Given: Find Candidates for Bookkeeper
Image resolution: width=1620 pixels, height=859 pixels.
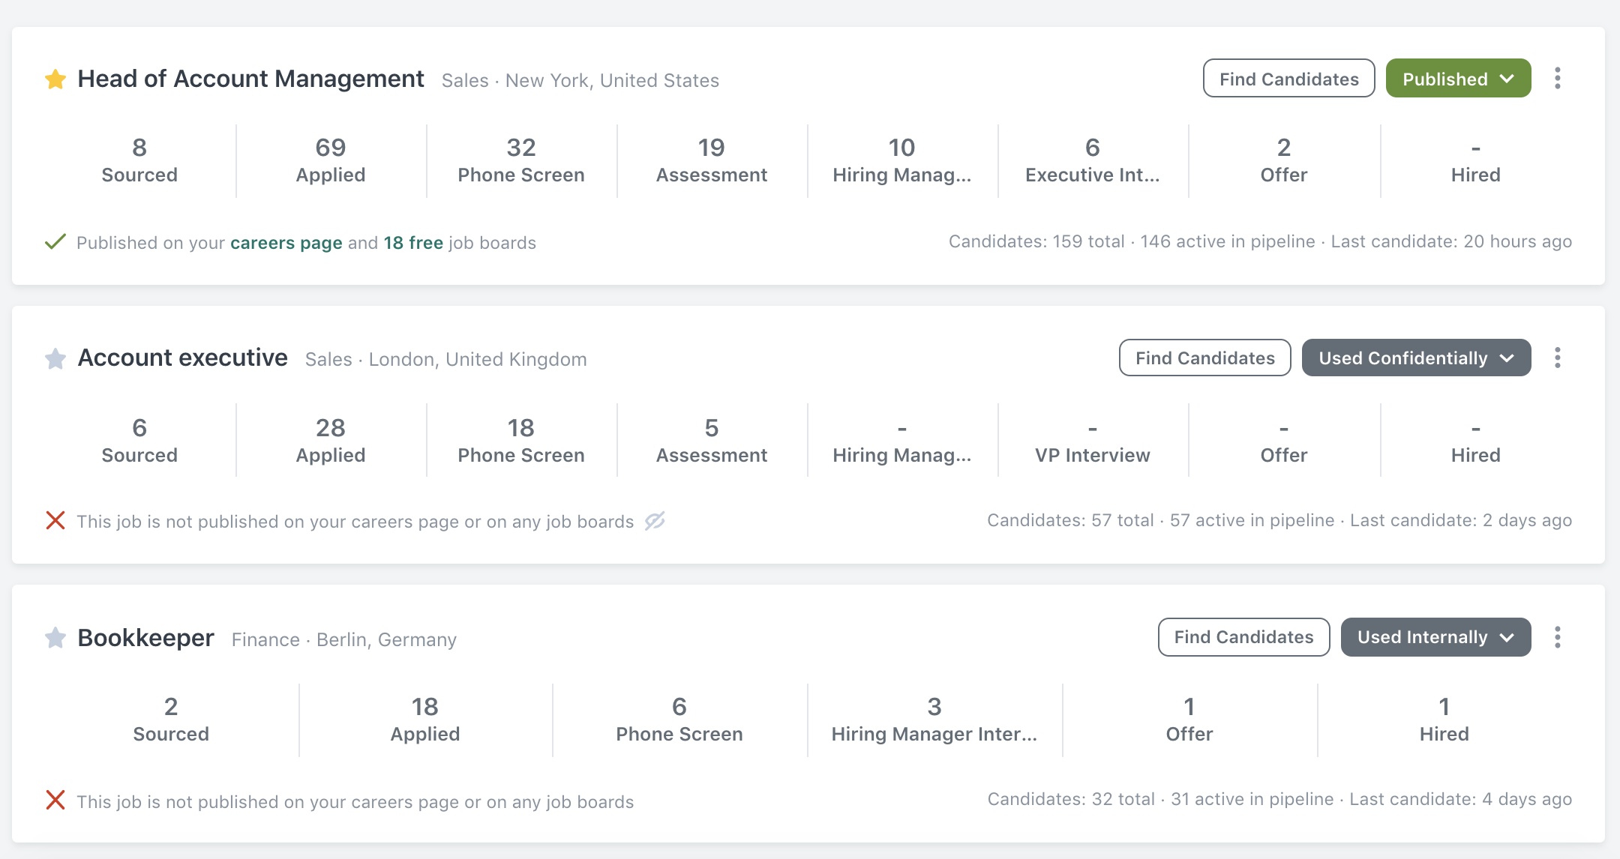Looking at the screenshot, I should point(1243,637).
